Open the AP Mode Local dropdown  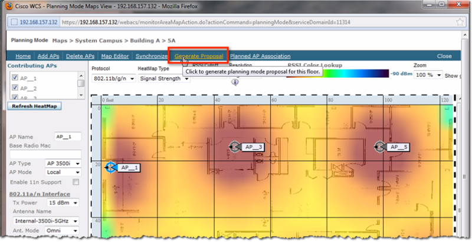[63, 173]
